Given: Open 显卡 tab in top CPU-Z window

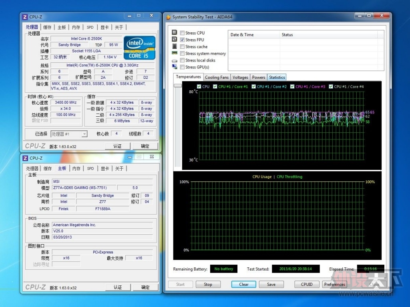Looking at the screenshot, I should pos(105,27).
